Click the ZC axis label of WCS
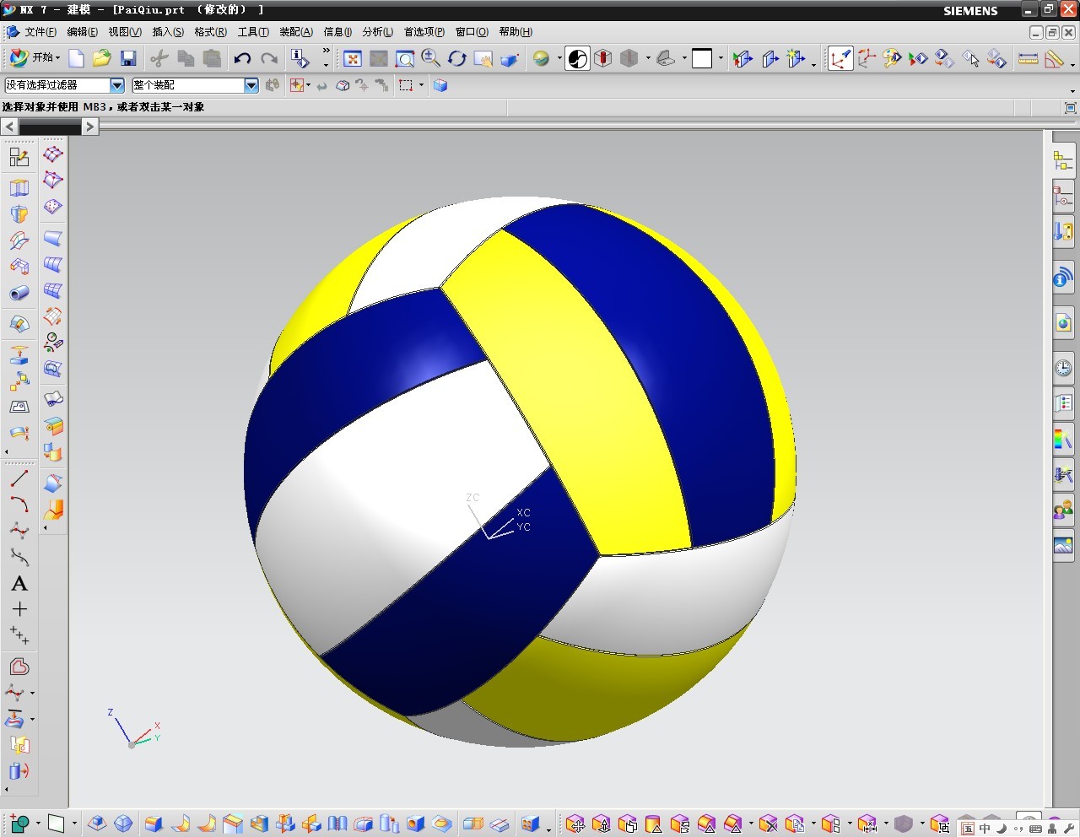Image resolution: width=1080 pixels, height=837 pixels. [472, 497]
